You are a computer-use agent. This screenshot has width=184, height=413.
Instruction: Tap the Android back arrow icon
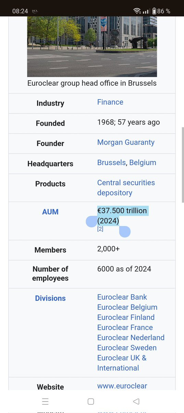pyautogui.click(x=136, y=401)
